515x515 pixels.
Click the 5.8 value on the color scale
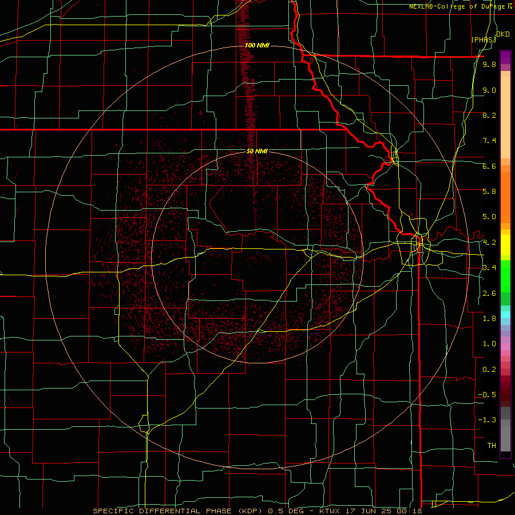[x=489, y=192]
